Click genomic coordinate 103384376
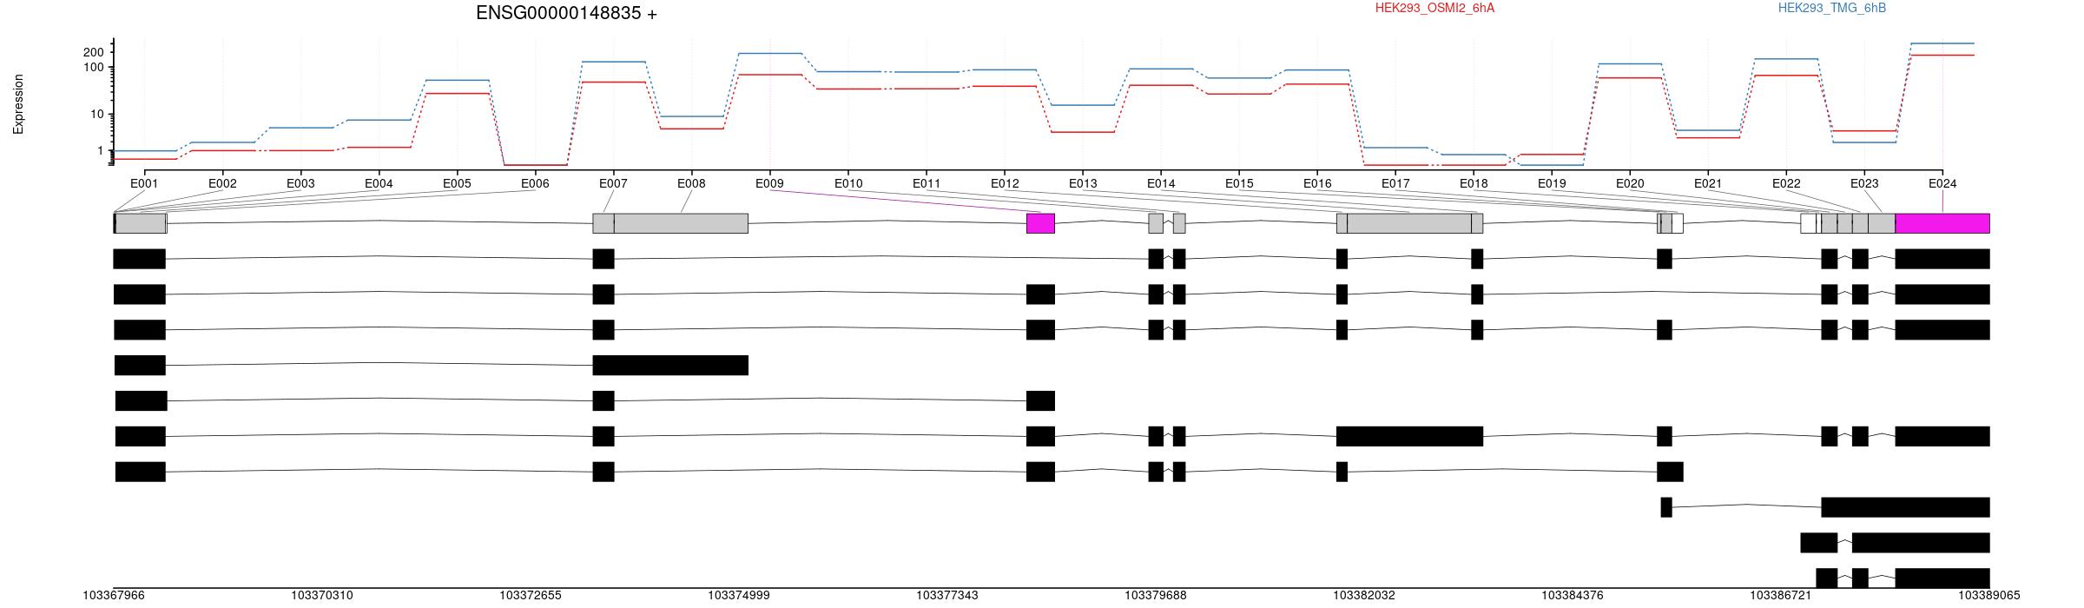The image size is (2084, 608). pyautogui.click(x=1573, y=595)
